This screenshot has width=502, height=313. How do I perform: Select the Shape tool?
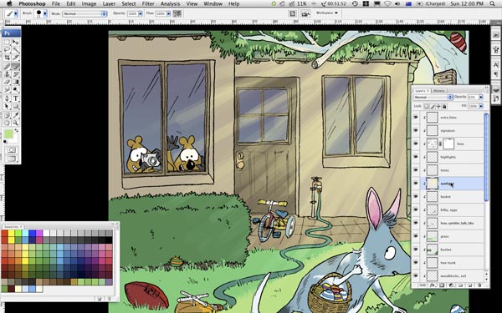click(x=15, y=106)
